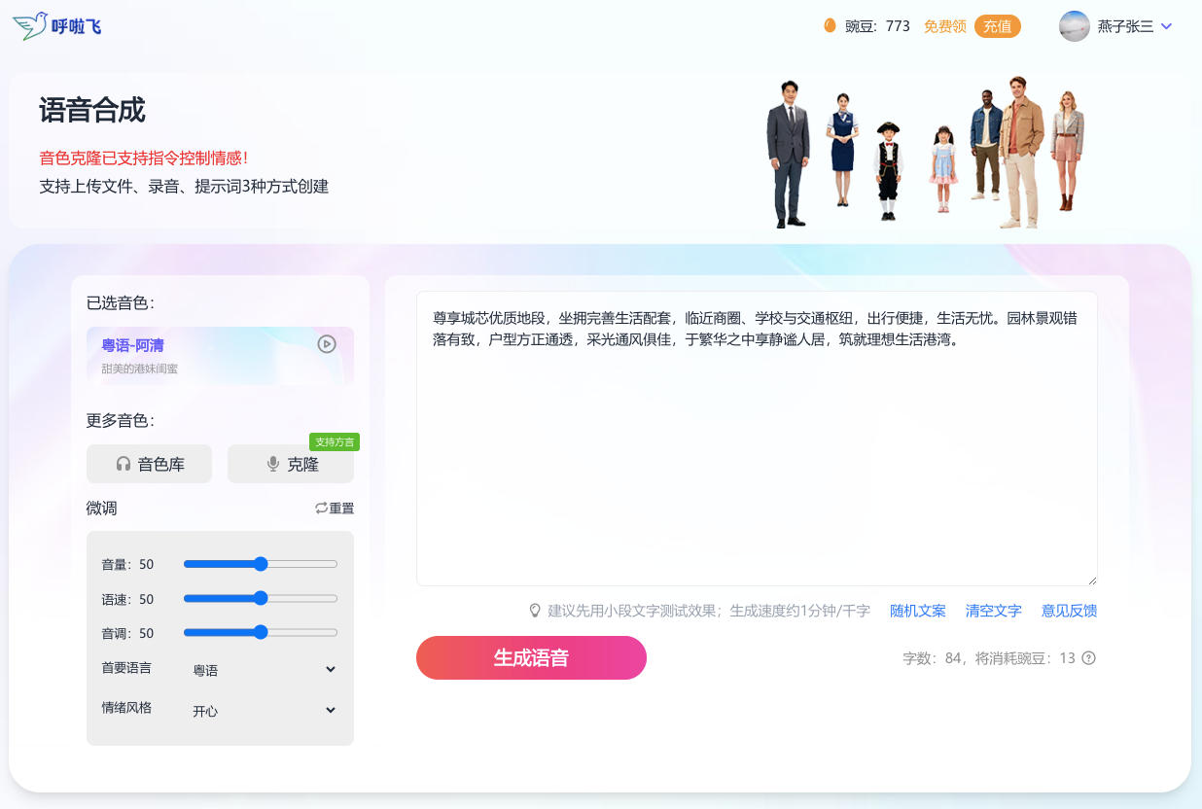Image resolution: width=1202 pixels, height=809 pixels.
Task: Click the 豌豆: 773 balance text
Action: click(877, 26)
